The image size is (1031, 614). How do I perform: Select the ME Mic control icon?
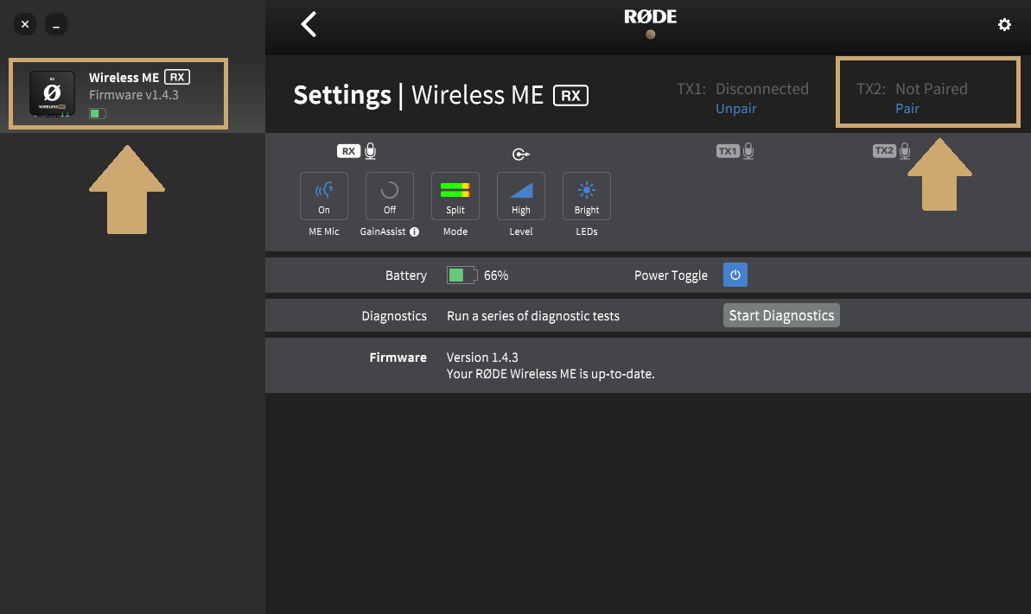[x=323, y=196]
